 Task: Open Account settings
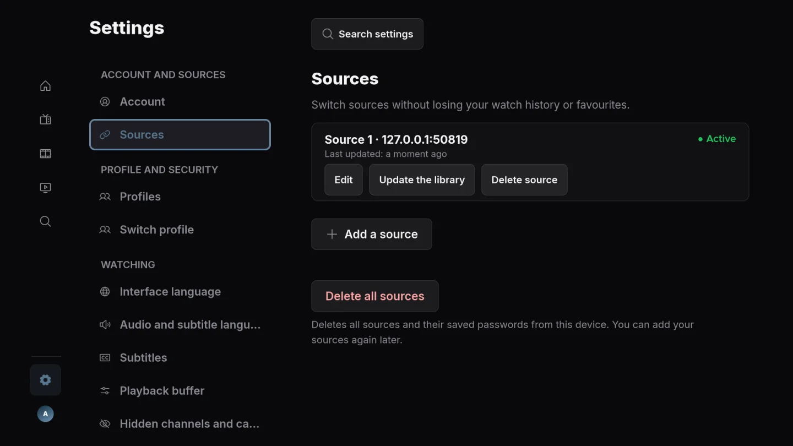[180, 101]
